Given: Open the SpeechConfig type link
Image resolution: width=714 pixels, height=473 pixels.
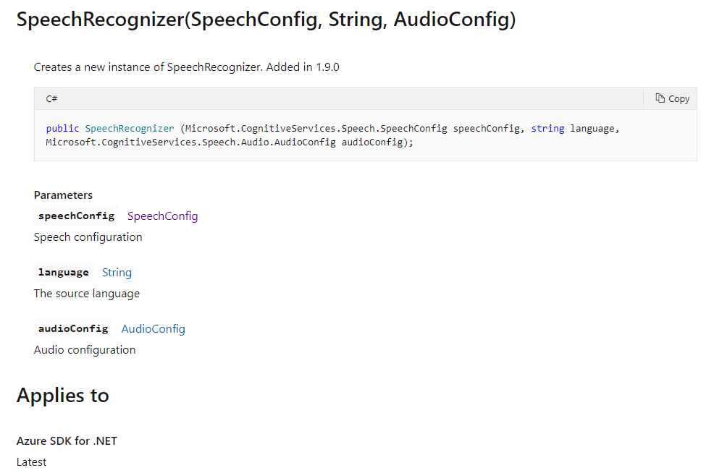Looking at the screenshot, I should 162,216.
